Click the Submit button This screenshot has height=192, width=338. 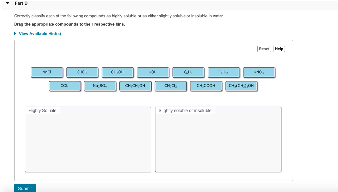tap(25, 188)
